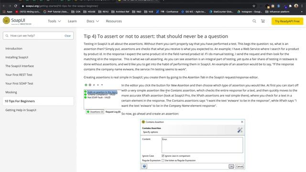Click the Content text area in dialog

[202, 145]
